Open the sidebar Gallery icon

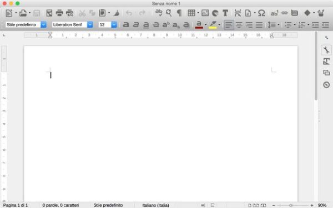(x=326, y=73)
